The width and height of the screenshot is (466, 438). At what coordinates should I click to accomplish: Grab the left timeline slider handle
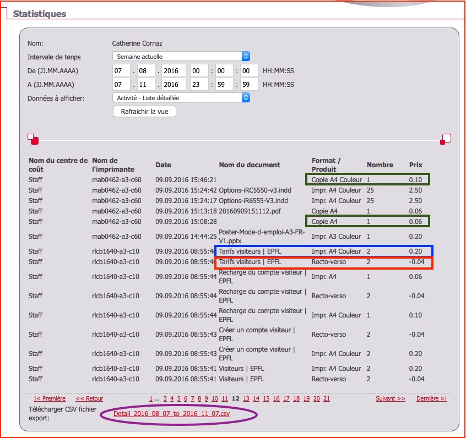click(32, 139)
